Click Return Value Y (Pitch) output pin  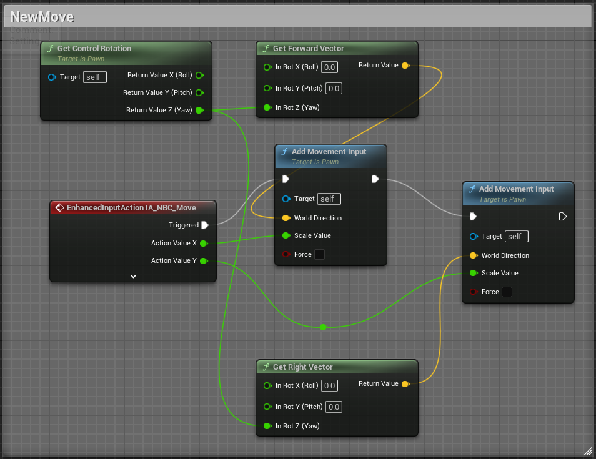pos(199,92)
